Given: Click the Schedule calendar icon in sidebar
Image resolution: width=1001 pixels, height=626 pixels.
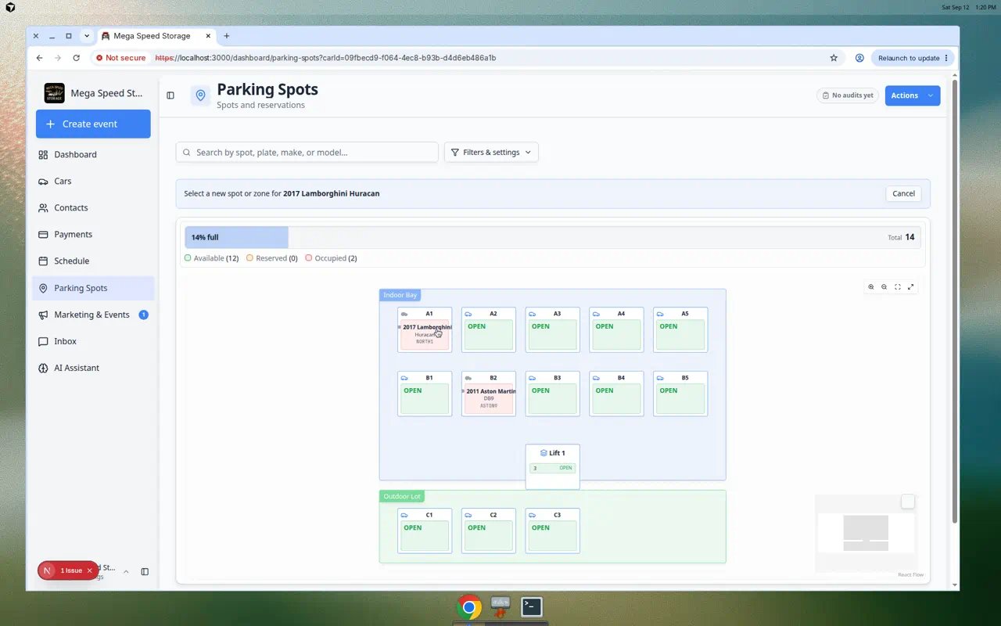Looking at the screenshot, I should [43, 261].
